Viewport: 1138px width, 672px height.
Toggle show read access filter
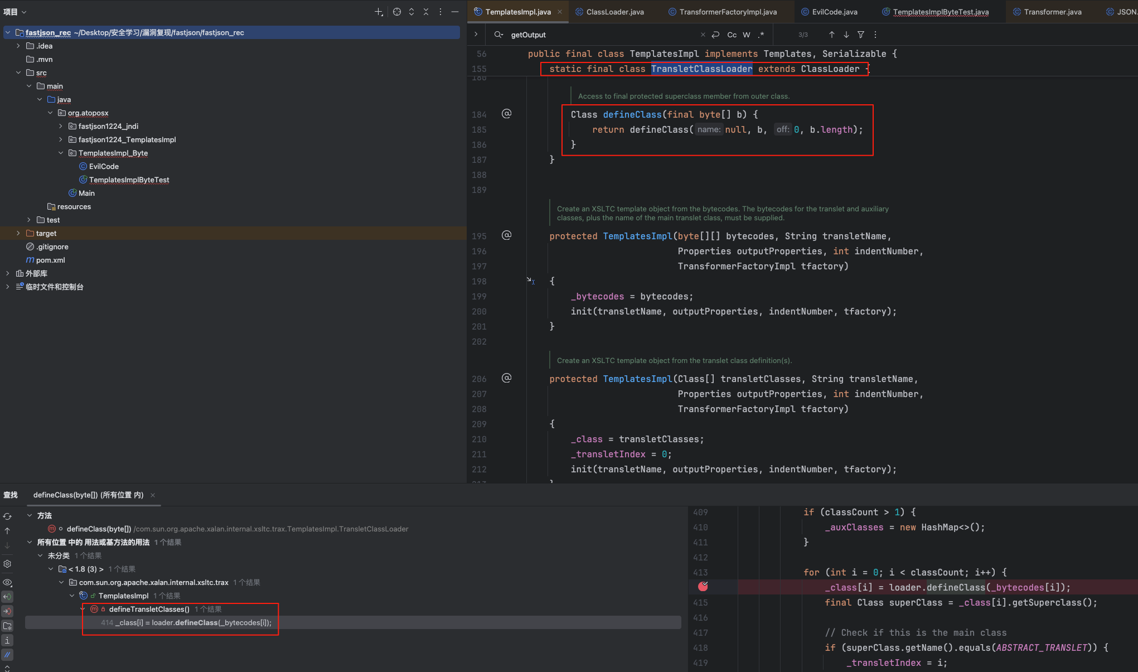[x=7, y=597]
